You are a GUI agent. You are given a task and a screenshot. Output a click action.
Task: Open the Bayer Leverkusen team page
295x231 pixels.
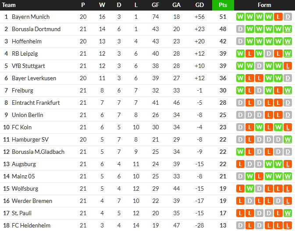coord(34,78)
